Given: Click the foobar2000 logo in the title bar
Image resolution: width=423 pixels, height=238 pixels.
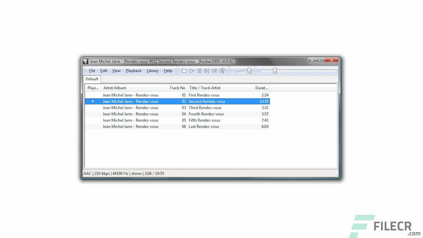Looking at the screenshot, I should 85,61.
